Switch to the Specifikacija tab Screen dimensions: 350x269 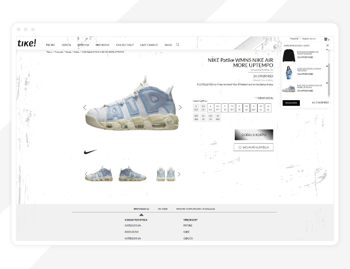(141, 209)
